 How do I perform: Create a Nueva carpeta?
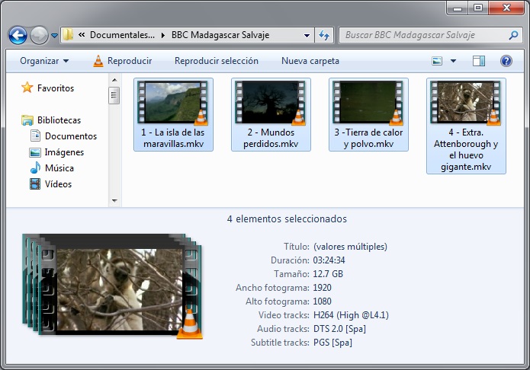[x=310, y=61]
